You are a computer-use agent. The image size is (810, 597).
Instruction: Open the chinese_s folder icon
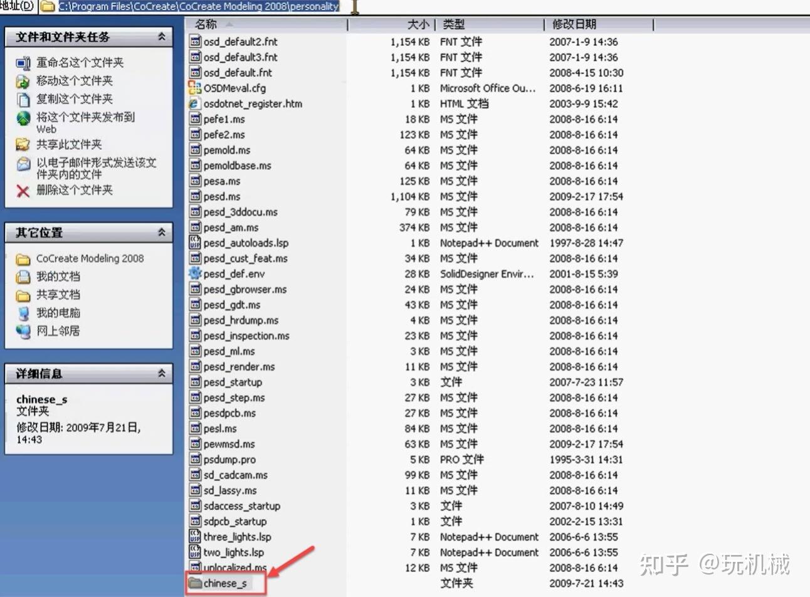(195, 583)
